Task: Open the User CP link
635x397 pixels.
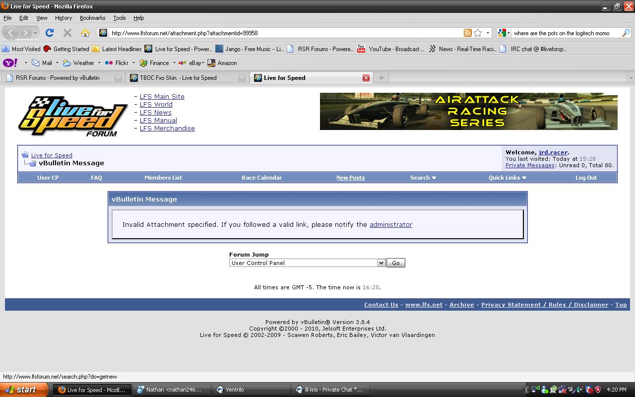Action: coord(48,178)
